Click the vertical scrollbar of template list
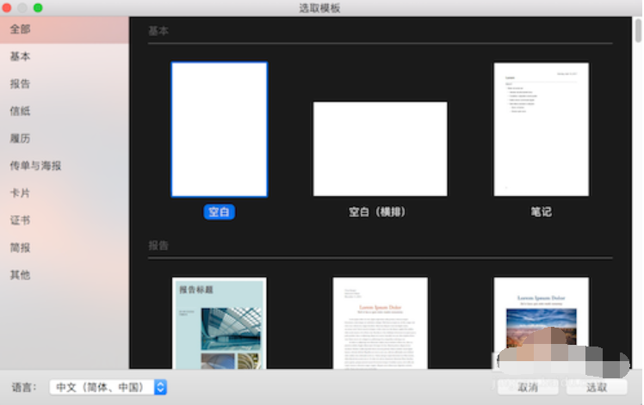Screen dimensions: 644x405 pos(638,31)
